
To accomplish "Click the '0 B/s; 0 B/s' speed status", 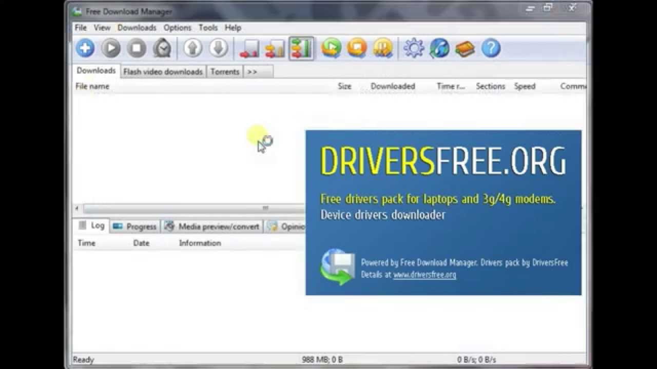I will pyautogui.click(x=476, y=360).
